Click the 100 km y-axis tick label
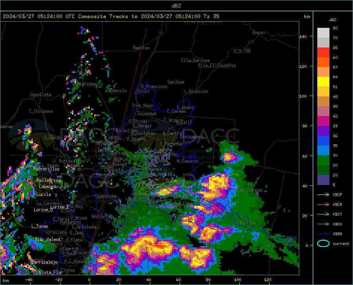 pyautogui.click(x=303, y=96)
